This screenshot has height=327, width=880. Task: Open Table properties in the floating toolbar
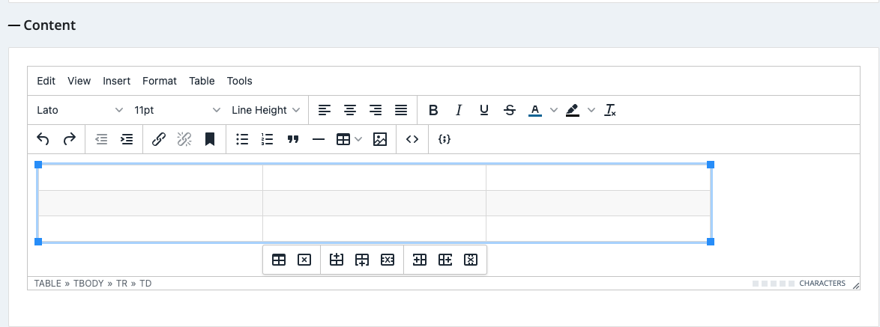point(279,260)
